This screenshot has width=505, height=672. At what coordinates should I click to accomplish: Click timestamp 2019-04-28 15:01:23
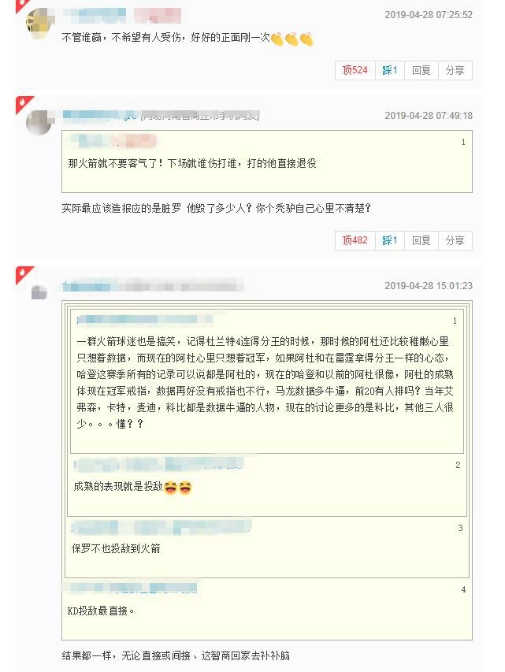[429, 286]
